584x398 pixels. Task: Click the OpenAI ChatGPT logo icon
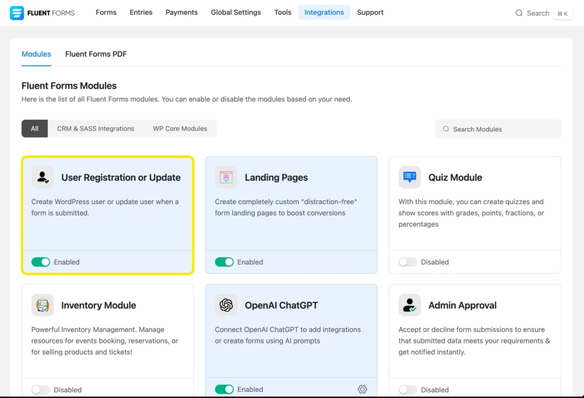tap(226, 305)
